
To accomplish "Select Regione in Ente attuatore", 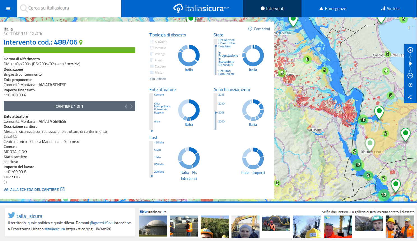I will 159,113.
